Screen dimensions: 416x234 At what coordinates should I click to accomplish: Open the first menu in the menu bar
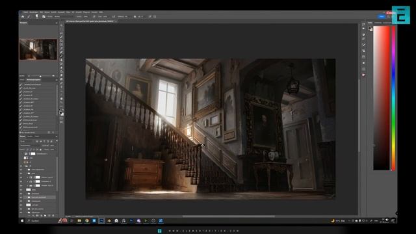click(x=26, y=12)
